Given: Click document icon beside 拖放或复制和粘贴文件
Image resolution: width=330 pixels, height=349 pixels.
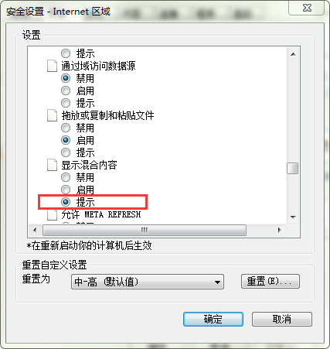Looking at the screenshot, I should pos(52,115).
